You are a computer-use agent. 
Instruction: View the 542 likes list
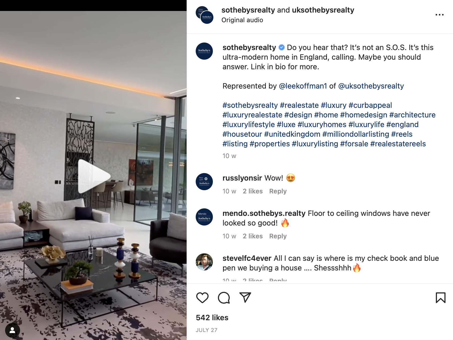[x=212, y=318]
